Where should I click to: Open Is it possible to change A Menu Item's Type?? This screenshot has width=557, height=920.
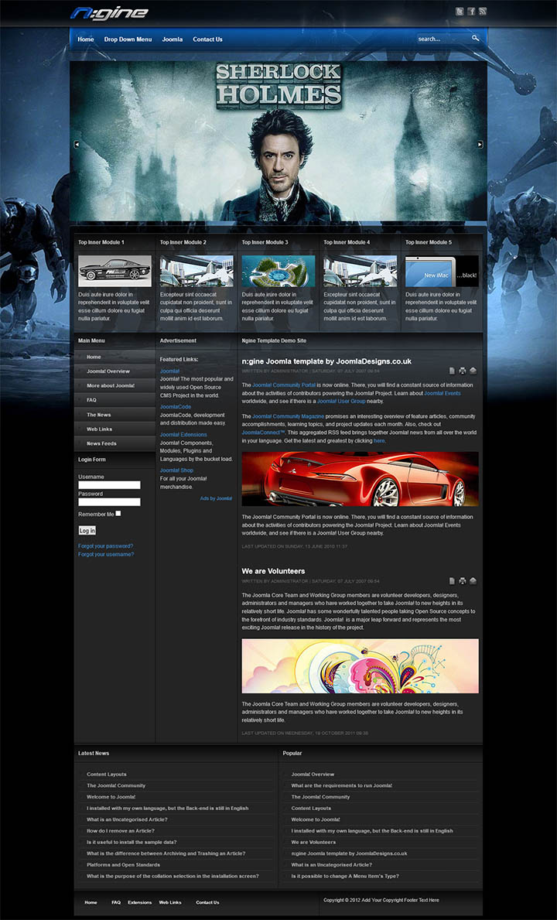[x=345, y=876]
